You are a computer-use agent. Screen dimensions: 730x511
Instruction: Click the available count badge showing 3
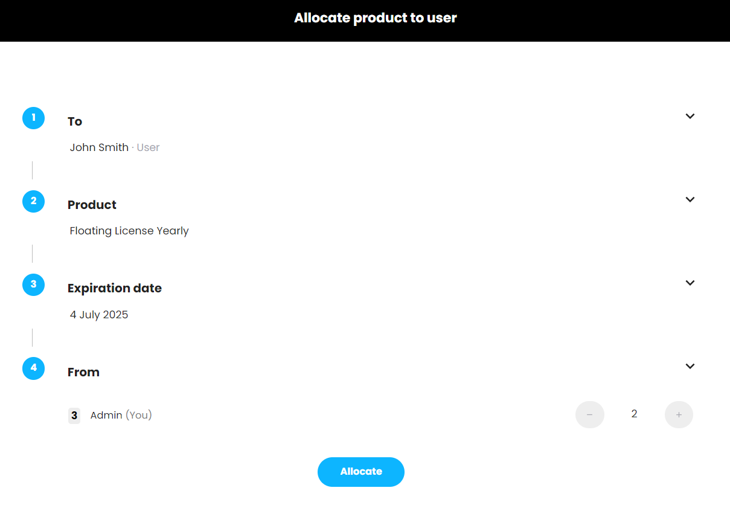tap(74, 416)
